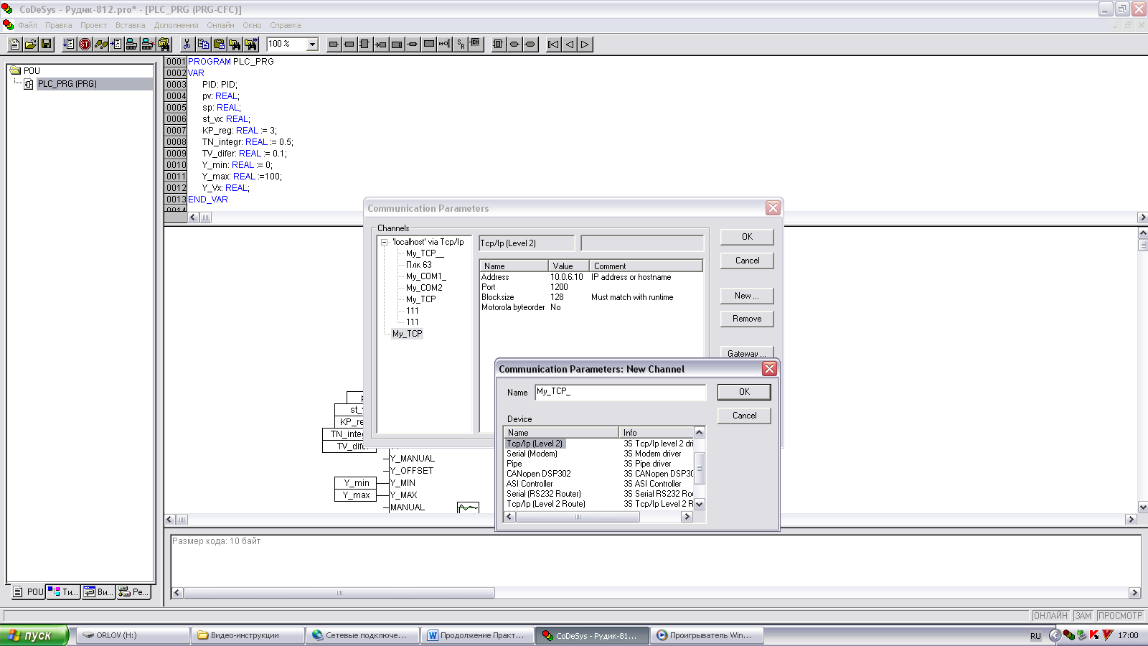Click the Run program toolbar icon
1148x646 pixels.
(x=69, y=44)
